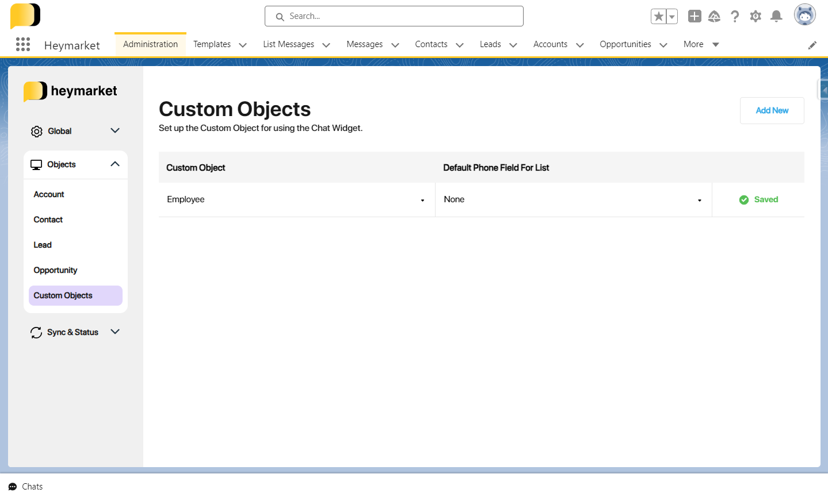The image size is (828, 497).
Task: Click the Saved status text
Action: click(766, 199)
